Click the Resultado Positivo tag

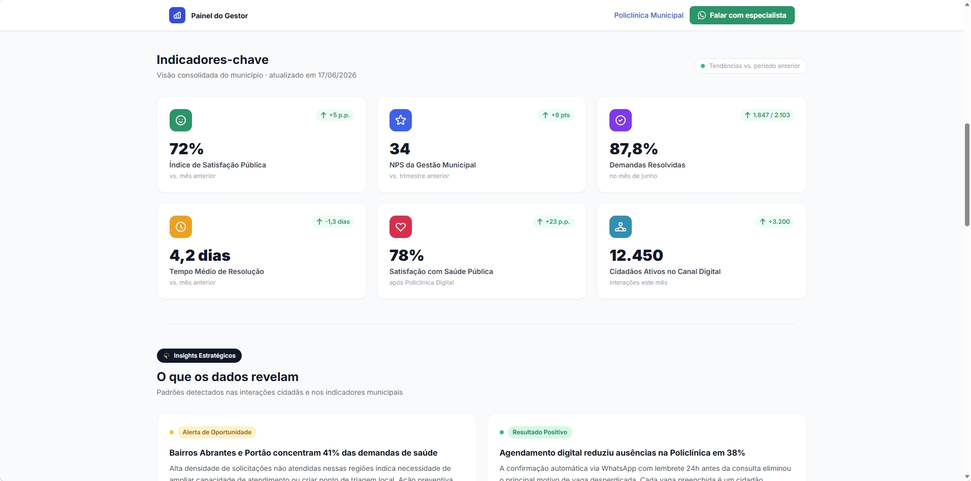[540, 432]
